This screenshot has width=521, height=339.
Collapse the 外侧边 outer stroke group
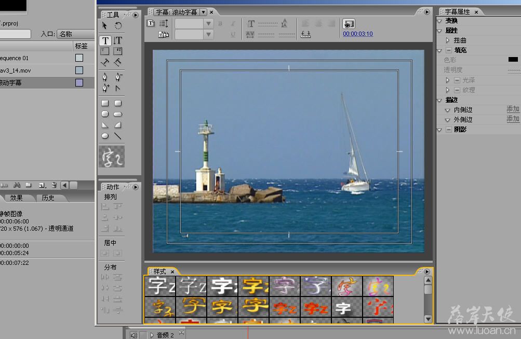click(447, 120)
